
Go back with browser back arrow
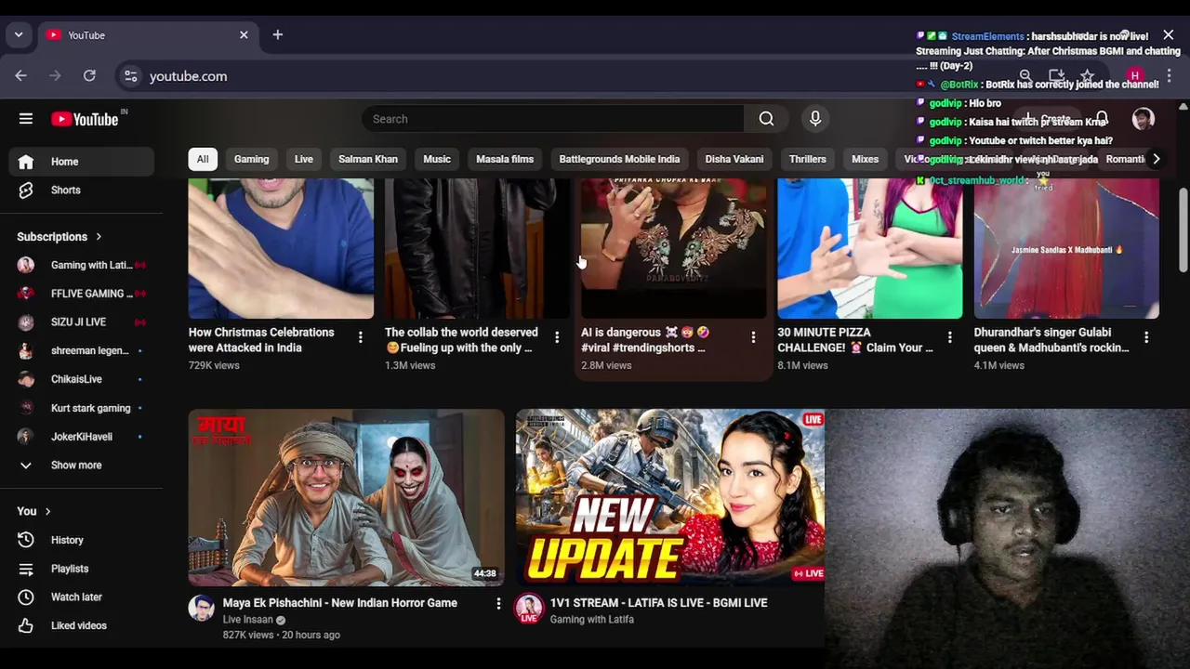tap(20, 76)
